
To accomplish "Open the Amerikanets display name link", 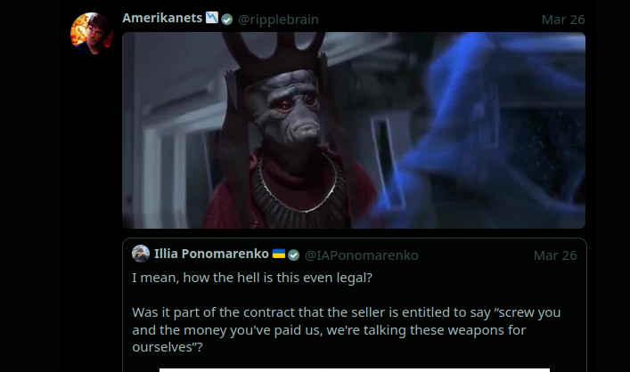I will [162, 18].
